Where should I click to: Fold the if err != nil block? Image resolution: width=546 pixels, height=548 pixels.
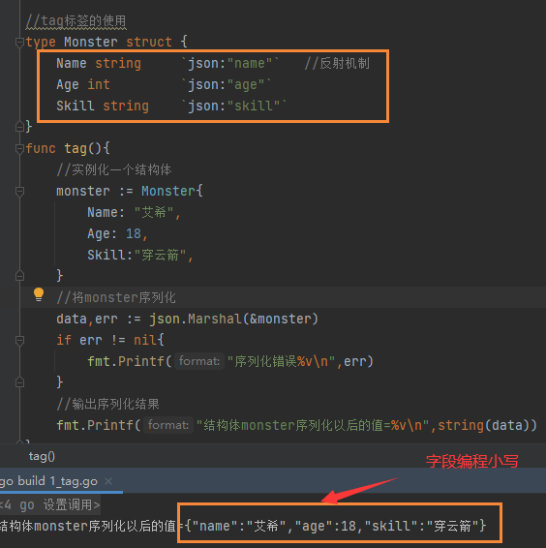(x=19, y=341)
